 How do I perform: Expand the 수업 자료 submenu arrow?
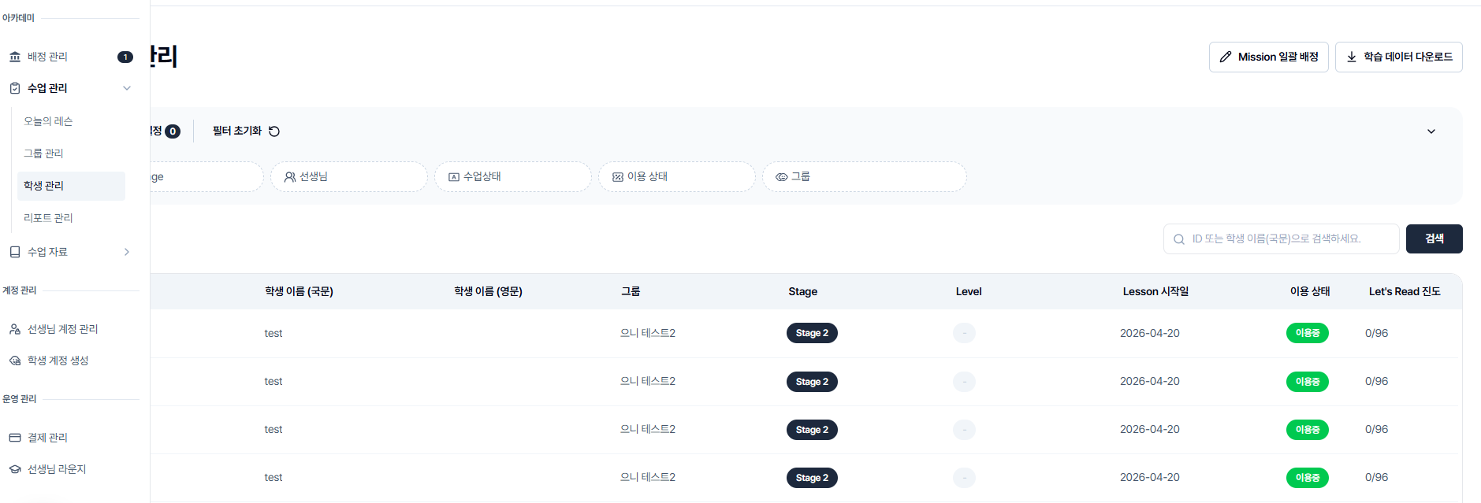click(127, 252)
